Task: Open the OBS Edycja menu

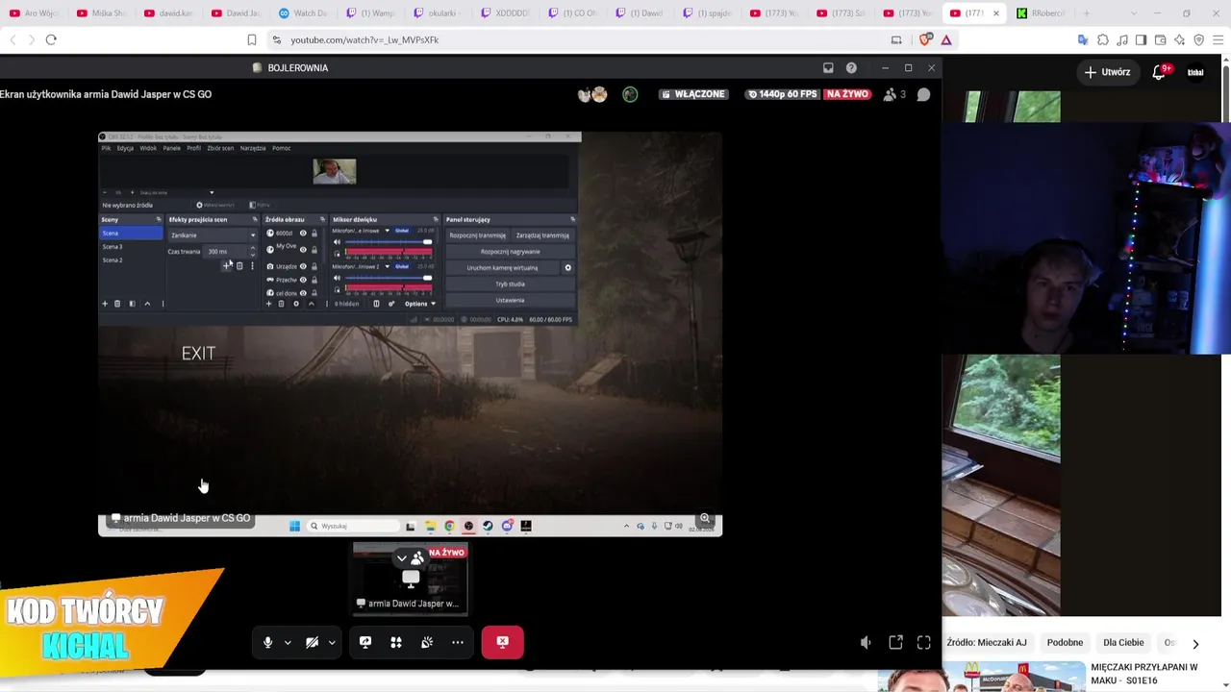Action: pos(126,148)
